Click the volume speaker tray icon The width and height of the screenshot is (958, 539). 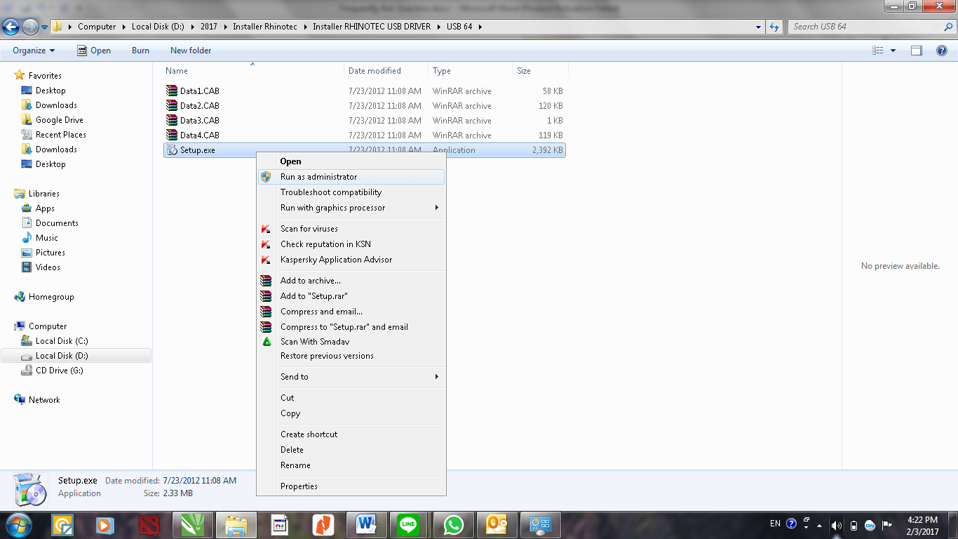(836, 525)
